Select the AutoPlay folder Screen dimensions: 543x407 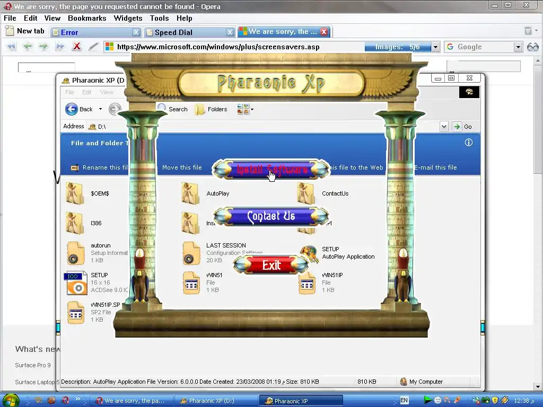pyautogui.click(x=206, y=193)
